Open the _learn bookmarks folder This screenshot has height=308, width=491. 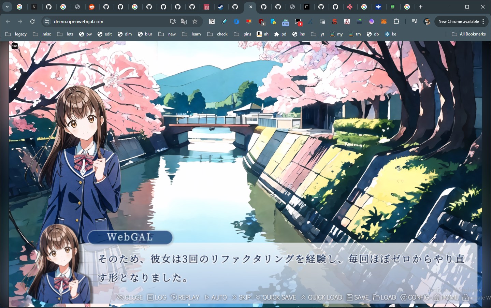tap(191, 34)
